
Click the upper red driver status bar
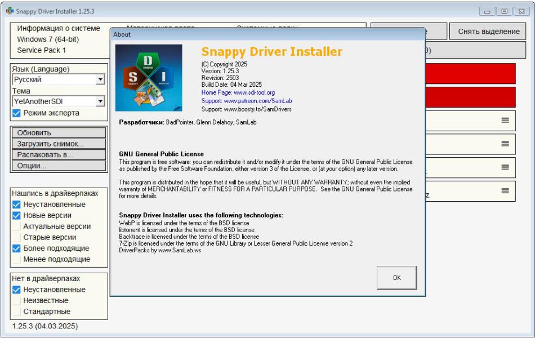470,74
